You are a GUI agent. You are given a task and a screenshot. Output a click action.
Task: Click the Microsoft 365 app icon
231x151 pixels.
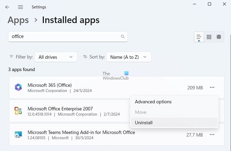coord(18,87)
